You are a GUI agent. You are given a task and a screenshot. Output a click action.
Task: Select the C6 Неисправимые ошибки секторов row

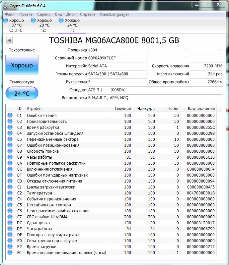pyautogui.click(x=112, y=211)
